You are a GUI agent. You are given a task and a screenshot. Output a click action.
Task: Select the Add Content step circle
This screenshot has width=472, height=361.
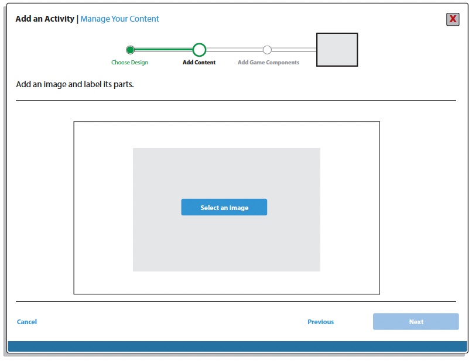(x=199, y=50)
